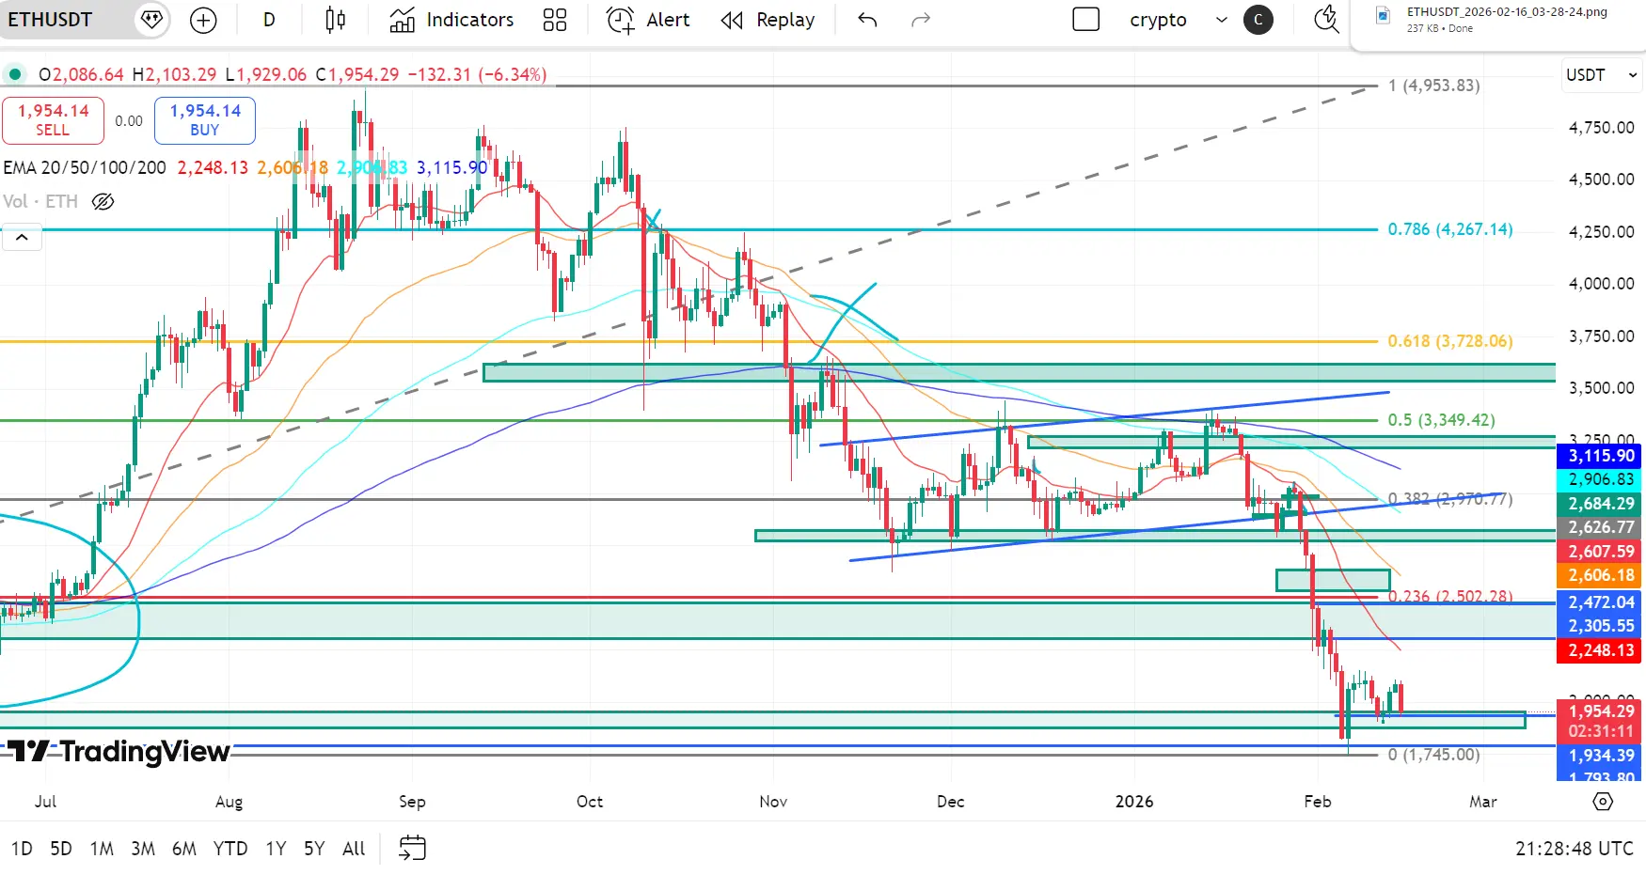Open downloaded ETHUSDT_2026-02-16_03-28-24.png file
The image size is (1646, 875).
point(1507,12)
